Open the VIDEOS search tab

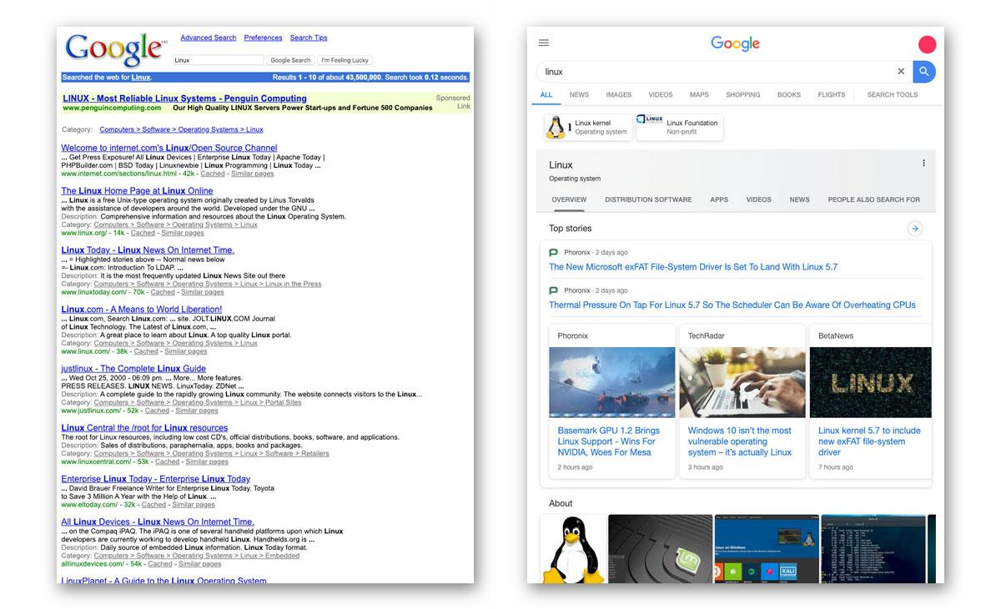pyautogui.click(x=661, y=95)
